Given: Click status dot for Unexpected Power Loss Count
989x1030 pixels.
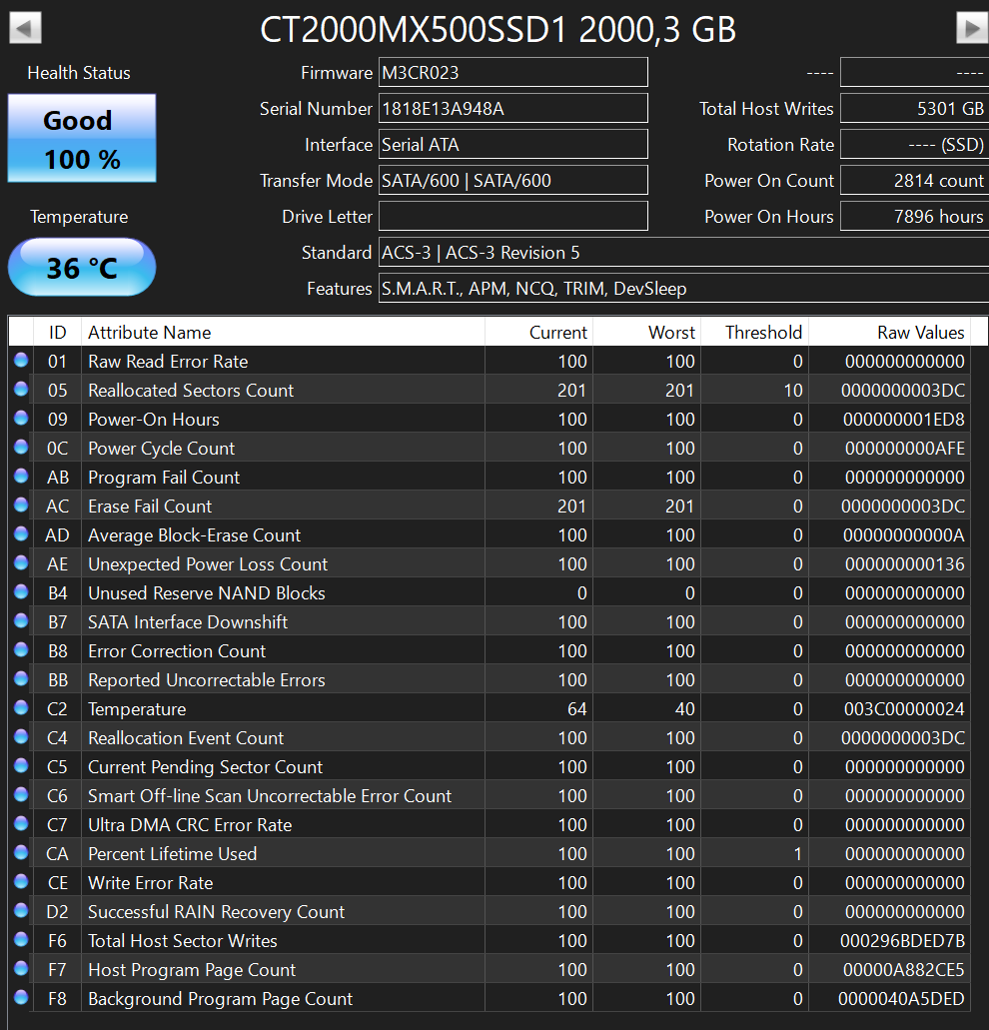Looking at the screenshot, I should 21,562.
